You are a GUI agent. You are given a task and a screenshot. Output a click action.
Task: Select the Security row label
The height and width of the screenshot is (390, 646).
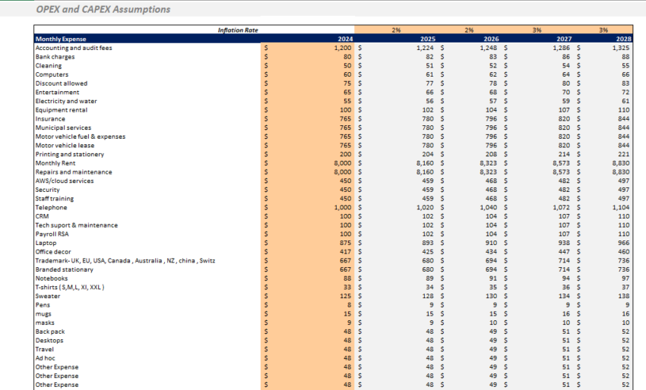click(47, 190)
